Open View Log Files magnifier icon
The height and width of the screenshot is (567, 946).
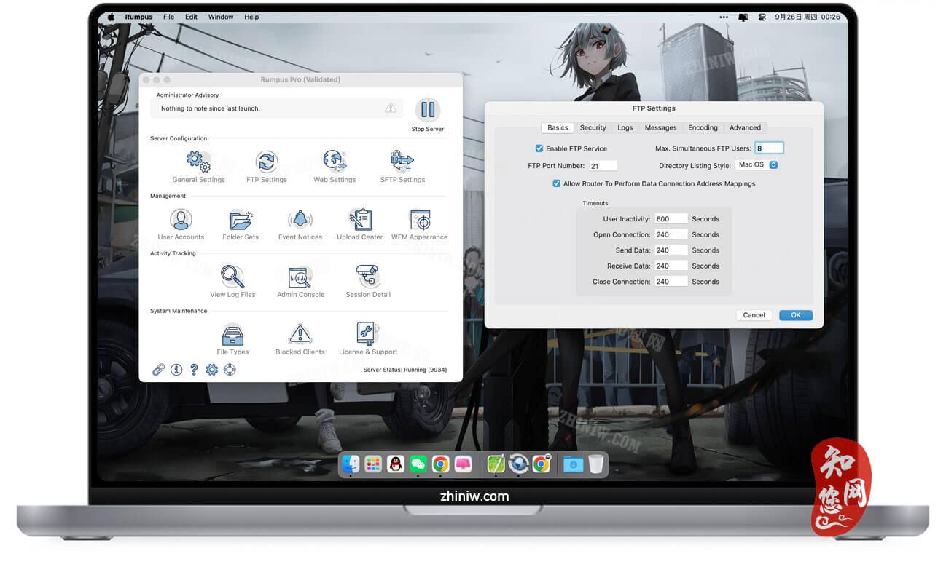coord(232,277)
